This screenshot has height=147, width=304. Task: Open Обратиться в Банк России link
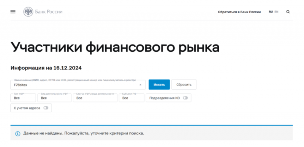[239, 12]
